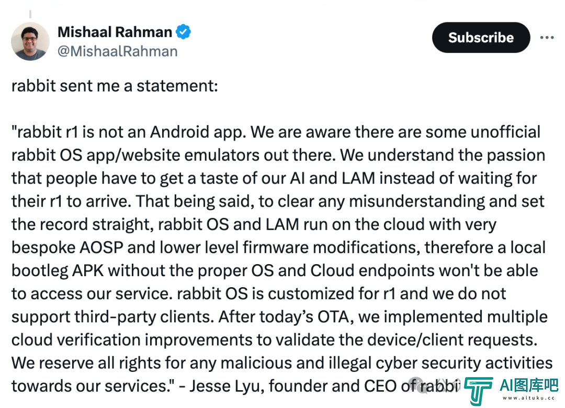Image resolution: width=565 pixels, height=408 pixels.
Task: Open the three-dot more options menu
Action: pyautogui.click(x=547, y=38)
